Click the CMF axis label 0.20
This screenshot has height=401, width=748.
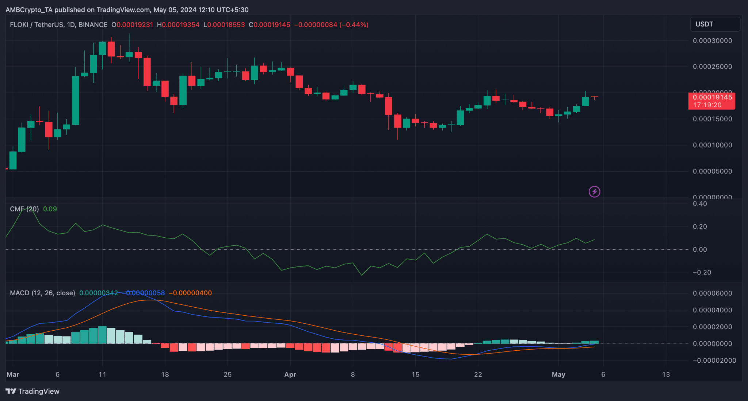click(700, 227)
